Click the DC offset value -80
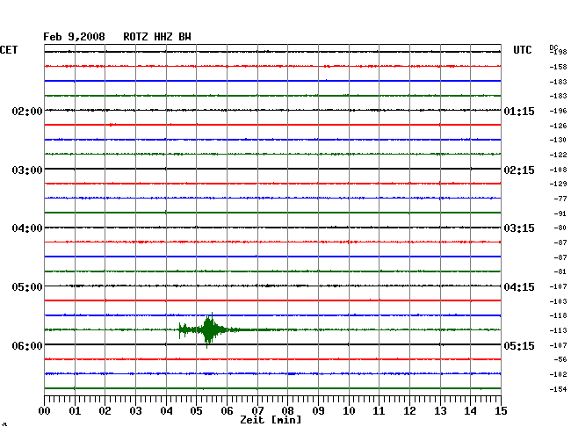Screen dimensions: 571x434 (560, 228)
